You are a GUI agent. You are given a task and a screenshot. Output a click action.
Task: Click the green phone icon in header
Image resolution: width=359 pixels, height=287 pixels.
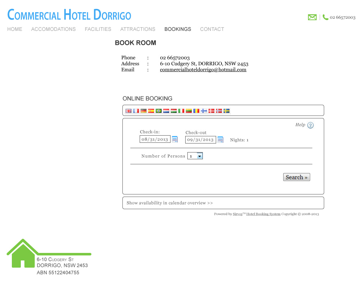[325, 17]
